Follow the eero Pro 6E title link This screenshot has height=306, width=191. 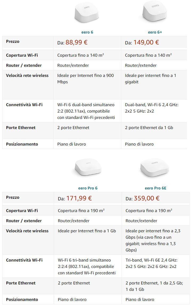coord(155,188)
